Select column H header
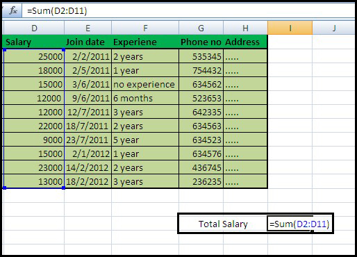 pos(245,28)
